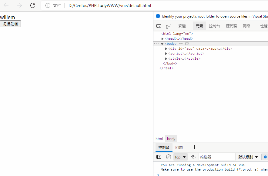Screen dimensions: 268x176
Task: Add a drawer tool with the plus icon
Action: [194, 147]
